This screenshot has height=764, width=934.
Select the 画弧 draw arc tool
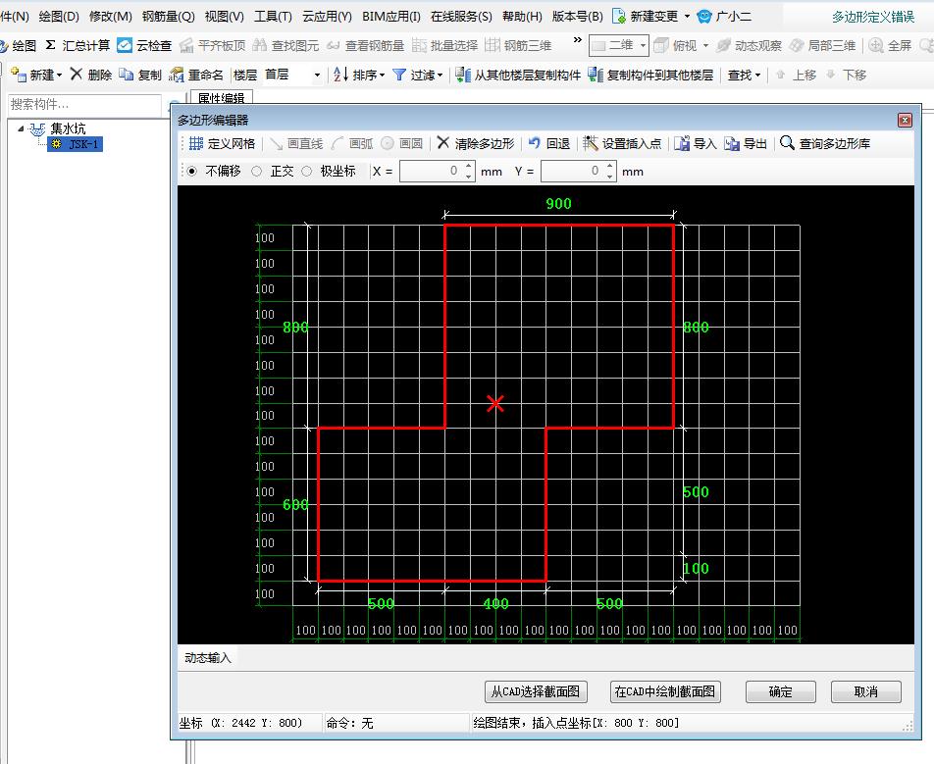click(352, 143)
